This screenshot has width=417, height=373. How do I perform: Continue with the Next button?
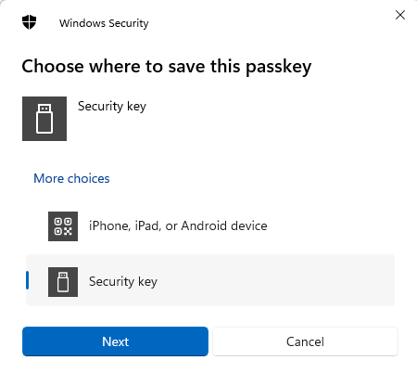click(x=115, y=341)
